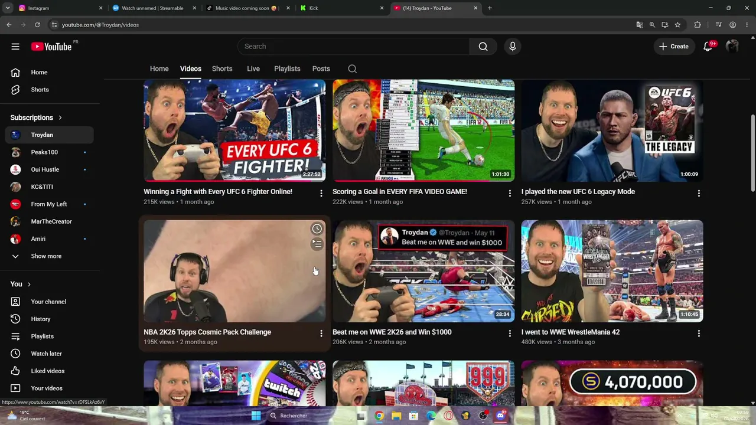The width and height of the screenshot is (756, 425).
Task: Open options for NBA 2K26 Topps video
Action: (x=321, y=334)
